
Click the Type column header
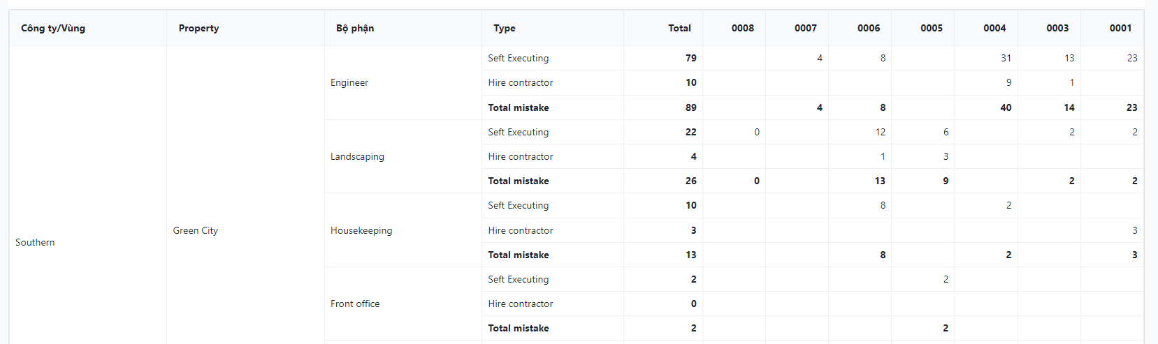[x=505, y=28]
